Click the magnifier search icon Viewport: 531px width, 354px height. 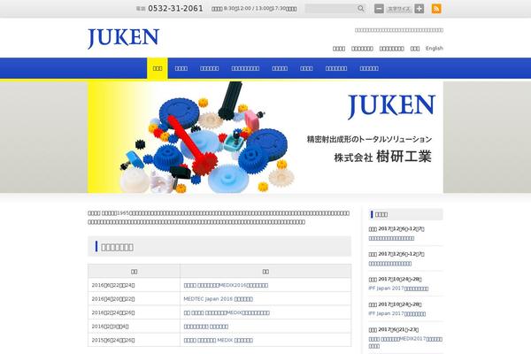click(361, 9)
